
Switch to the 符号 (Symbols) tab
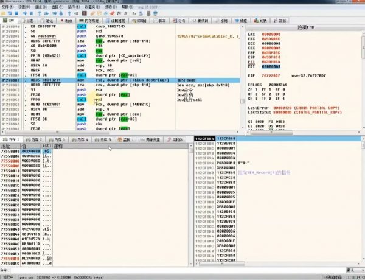pyautogui.click(x=181, y=20)
